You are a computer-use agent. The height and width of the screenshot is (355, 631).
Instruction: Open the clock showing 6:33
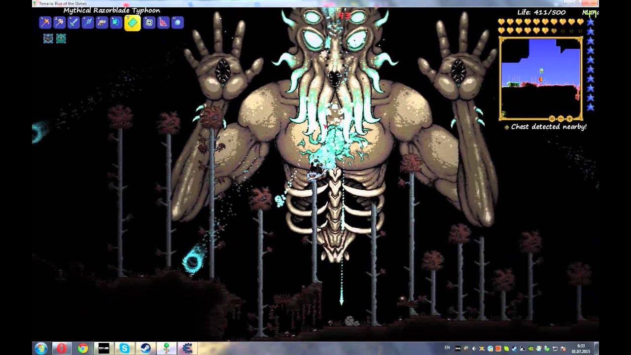tap(581, 349)
